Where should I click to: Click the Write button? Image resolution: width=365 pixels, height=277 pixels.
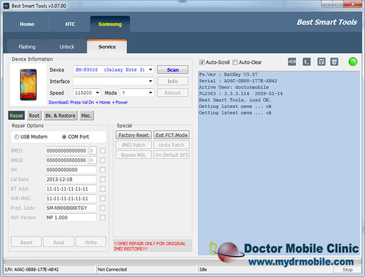tap(91, 242)
